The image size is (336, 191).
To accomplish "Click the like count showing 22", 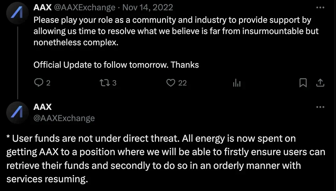I will 182,83.
